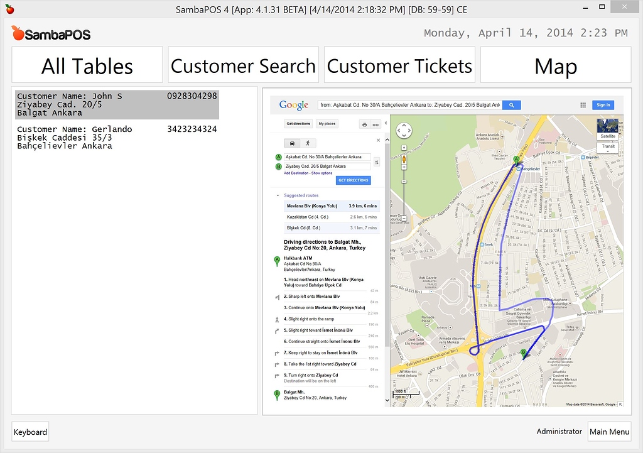Click the north arrow on the map pan control

(405, 124)
